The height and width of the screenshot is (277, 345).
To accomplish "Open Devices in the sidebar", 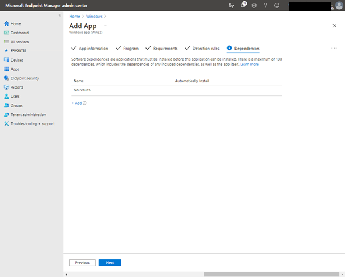I will [14, 60].
